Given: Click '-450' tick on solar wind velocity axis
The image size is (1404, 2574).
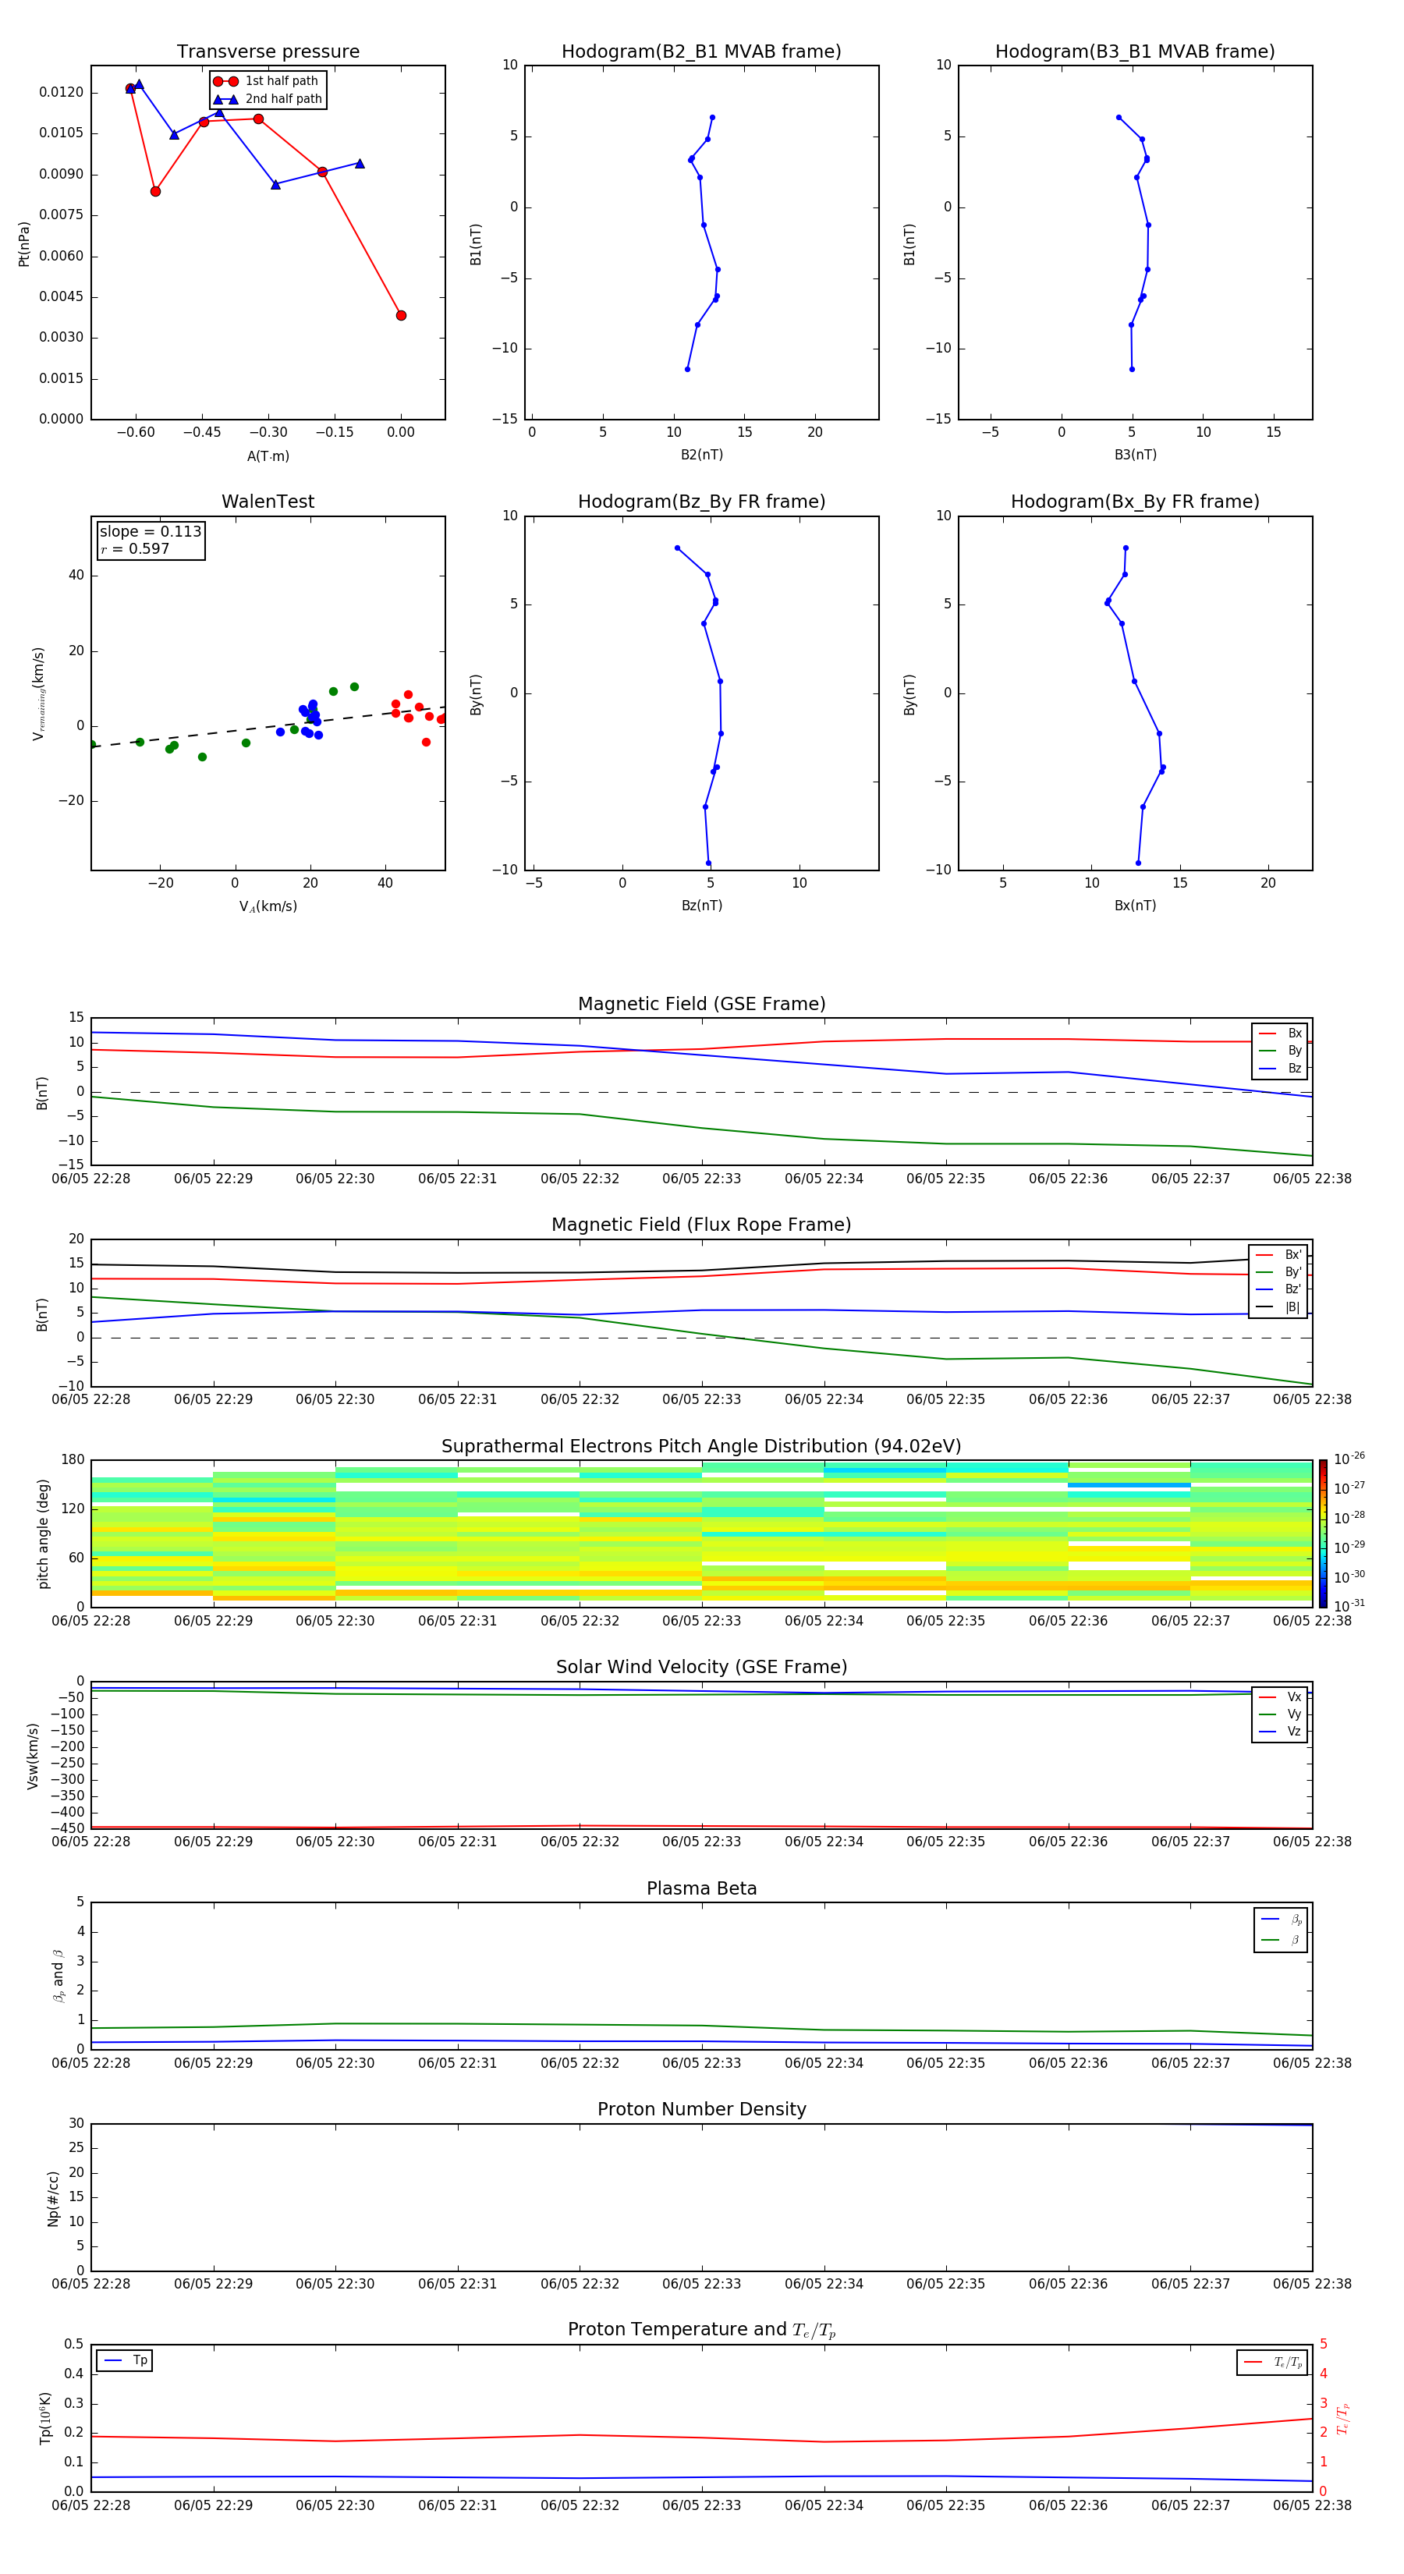Looking at the screenshot, I should (67, 1828).
